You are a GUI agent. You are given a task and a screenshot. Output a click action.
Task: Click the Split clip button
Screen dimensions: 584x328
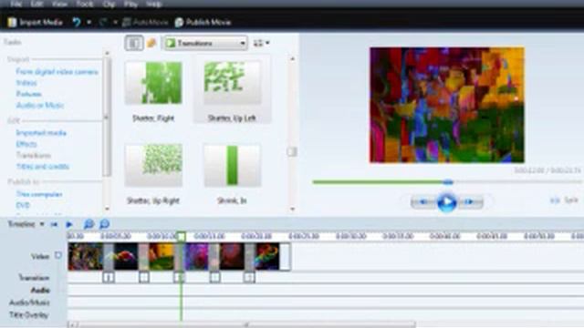point(565,200)
